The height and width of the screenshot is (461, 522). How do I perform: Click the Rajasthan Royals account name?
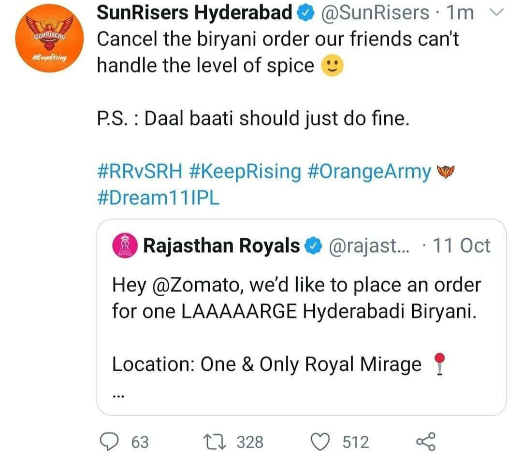[x=222, y=246]
